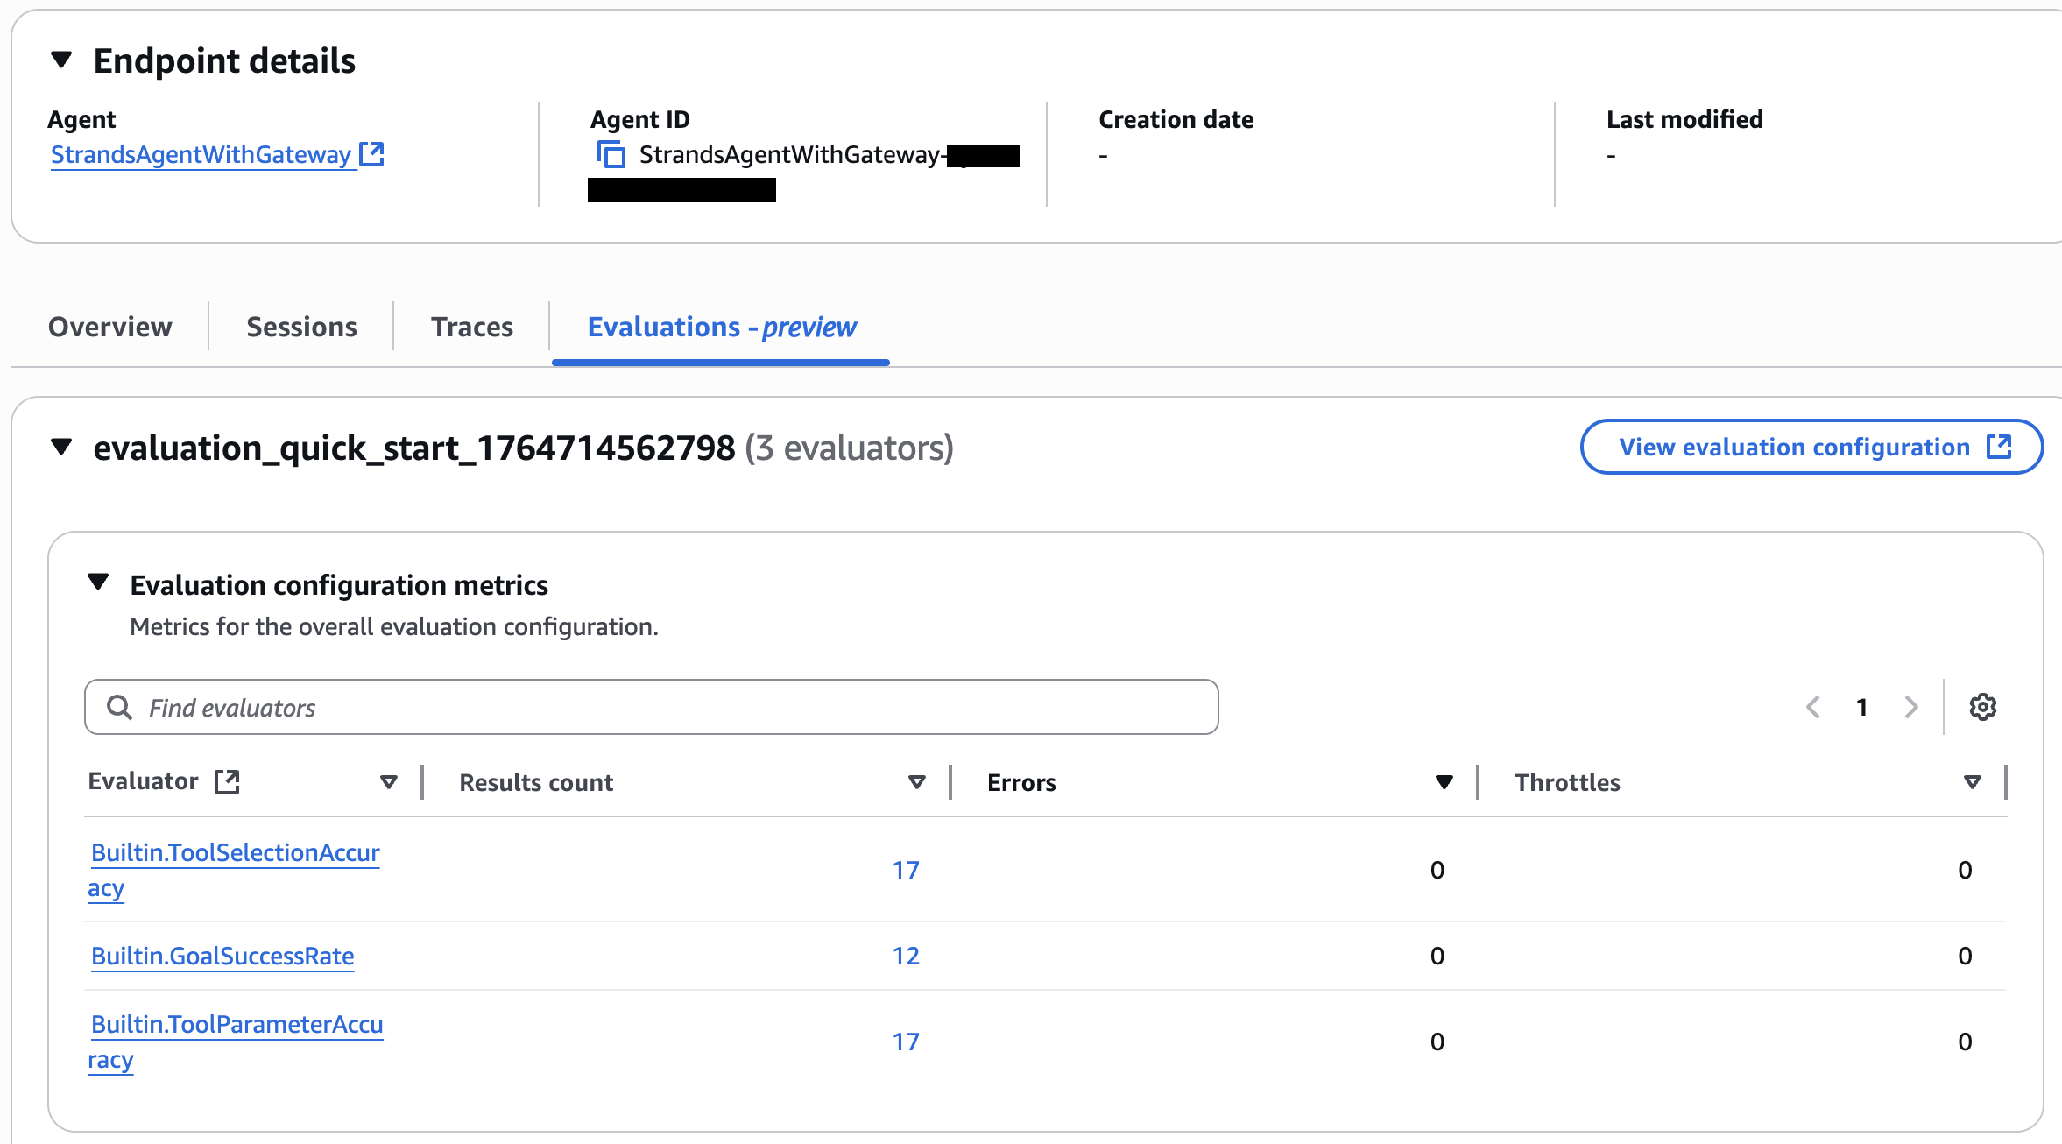Sort by Results count column
The image size is (2062, 1144).
point(916,781)
